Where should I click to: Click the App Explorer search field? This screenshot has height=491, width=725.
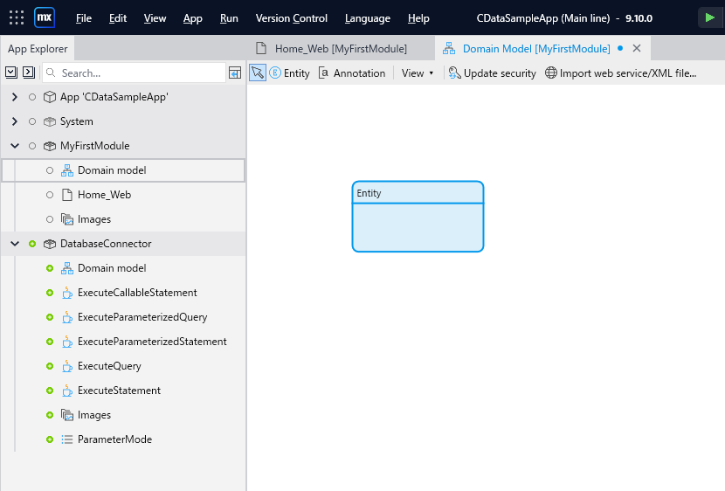click(x=135, y=73)
